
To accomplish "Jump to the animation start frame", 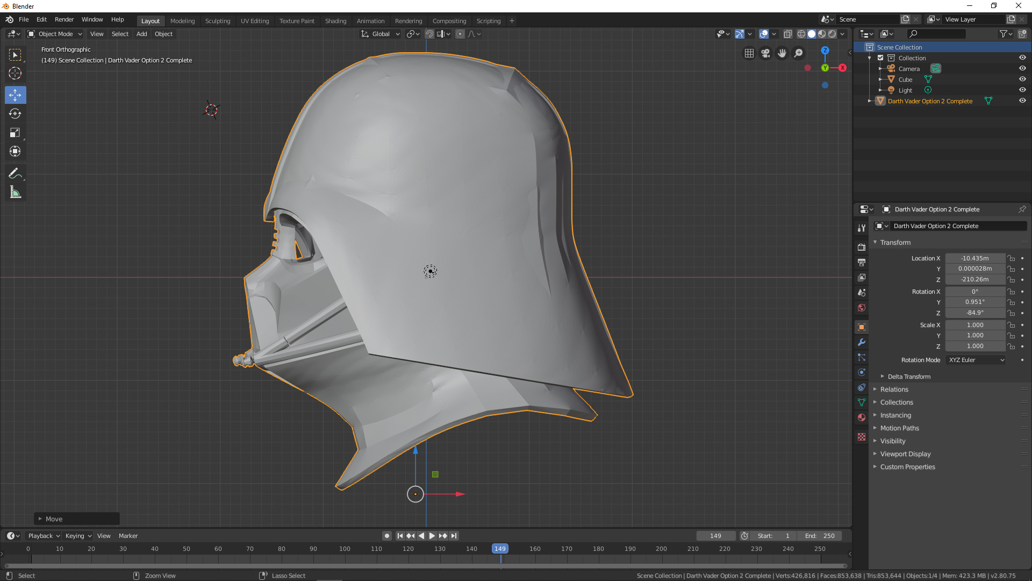I will click(x=400, y=536).
